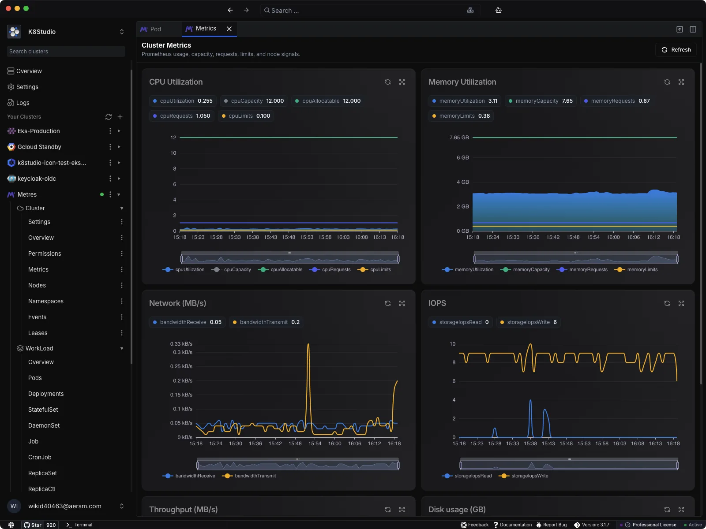The width and height of the screenshot is (706, 529).
Task: Open Namespaces under Cluster
Action: [x=46, y=301]
